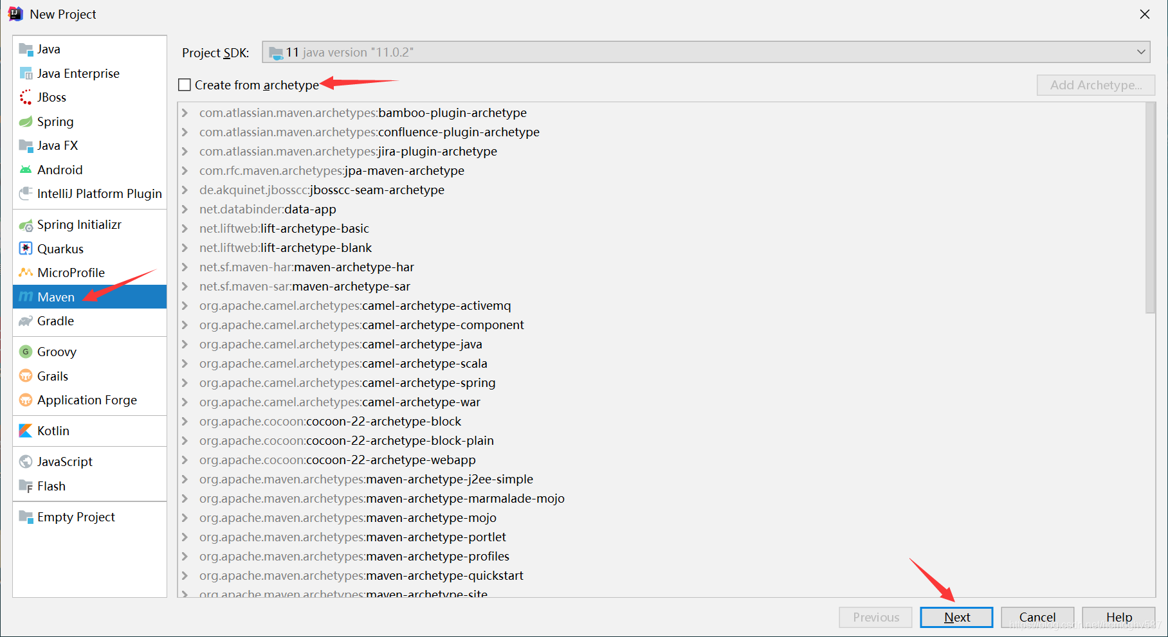Close the New Project dialog
The height and width of the screenshot is (637, 1168).
pos(1145,14)
